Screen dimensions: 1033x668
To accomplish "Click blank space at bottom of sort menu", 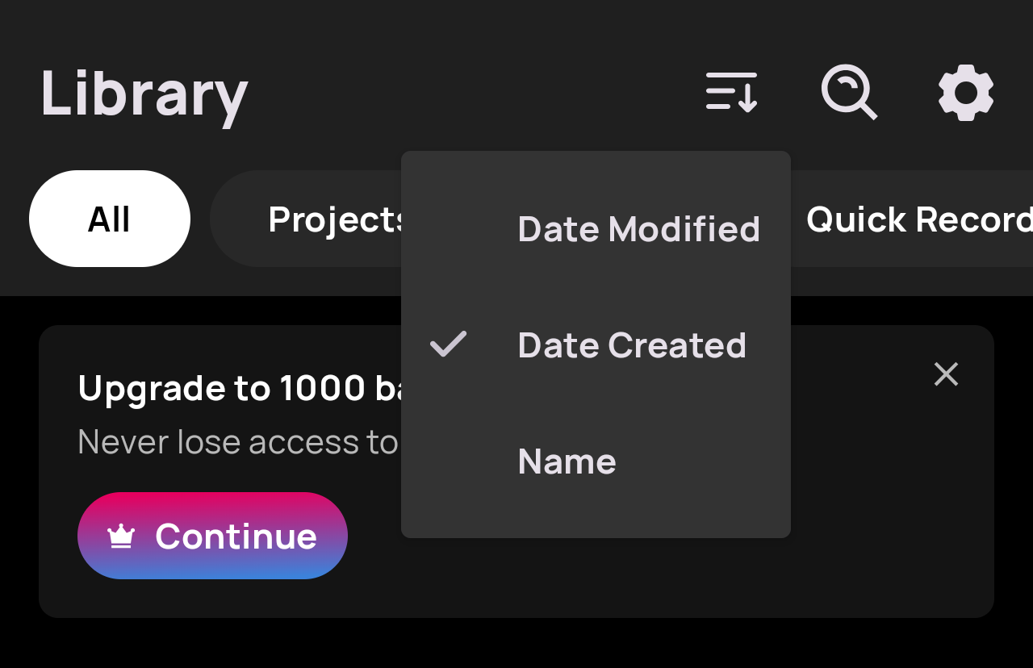I will coord(596,516).
